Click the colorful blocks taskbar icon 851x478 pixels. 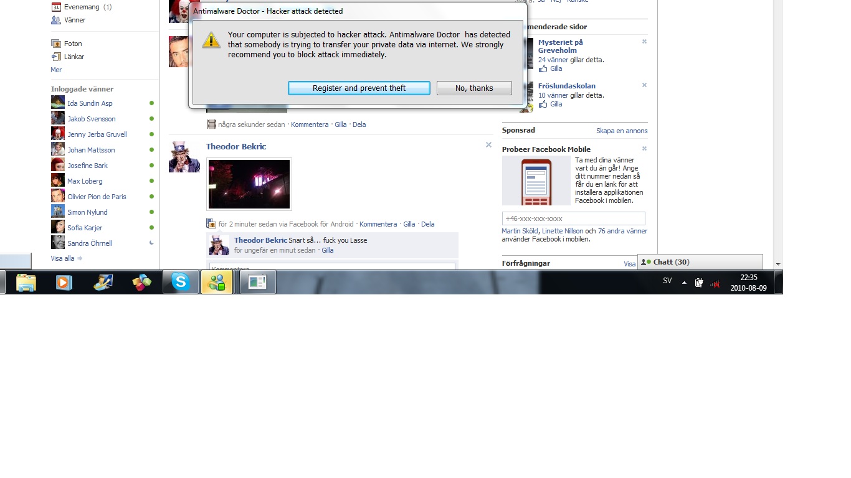click(x=142, y=283)
